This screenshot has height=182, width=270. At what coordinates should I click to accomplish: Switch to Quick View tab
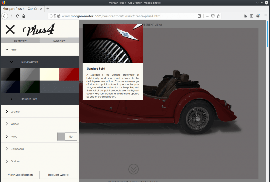(x=59, y=40)
